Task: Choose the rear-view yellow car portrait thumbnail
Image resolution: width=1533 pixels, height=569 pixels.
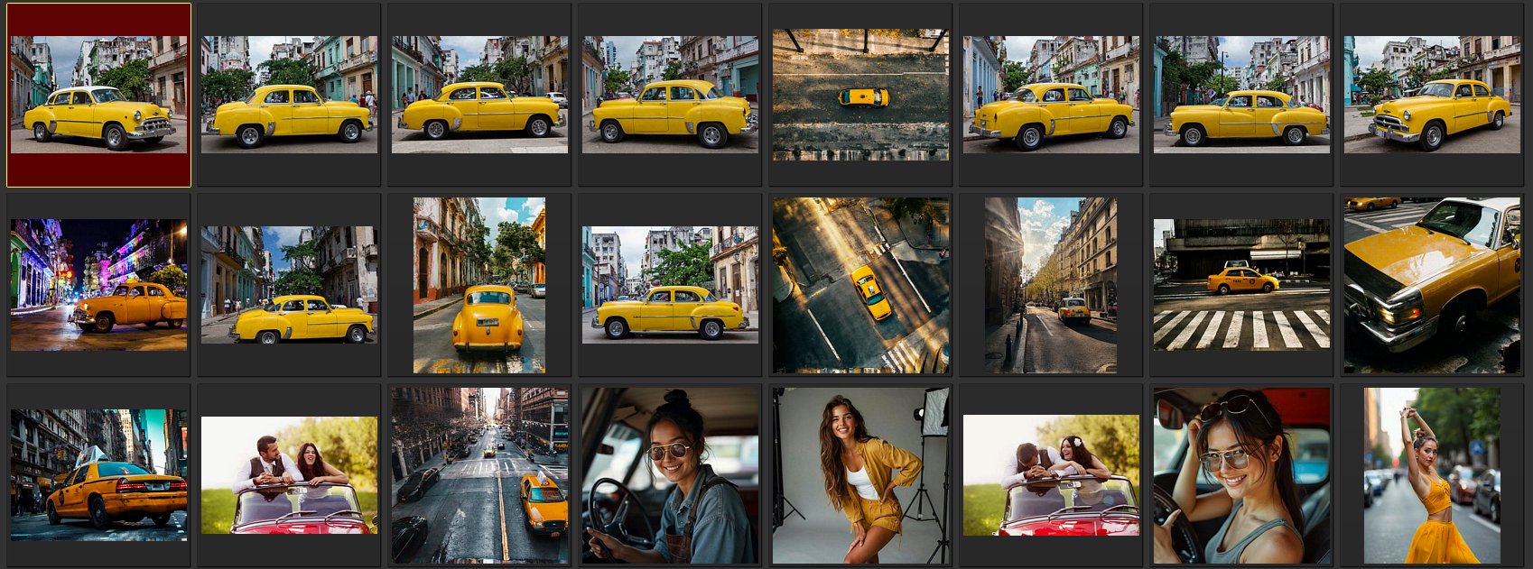Action: pyautogui.click(x=479, y=285)
